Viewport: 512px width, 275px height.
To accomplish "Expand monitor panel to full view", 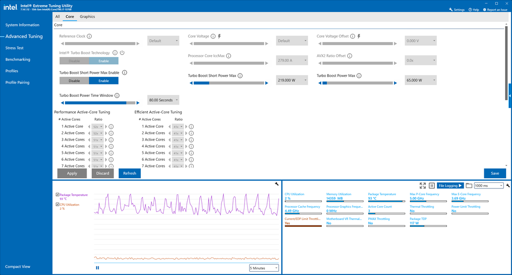I will click(422, 185).
